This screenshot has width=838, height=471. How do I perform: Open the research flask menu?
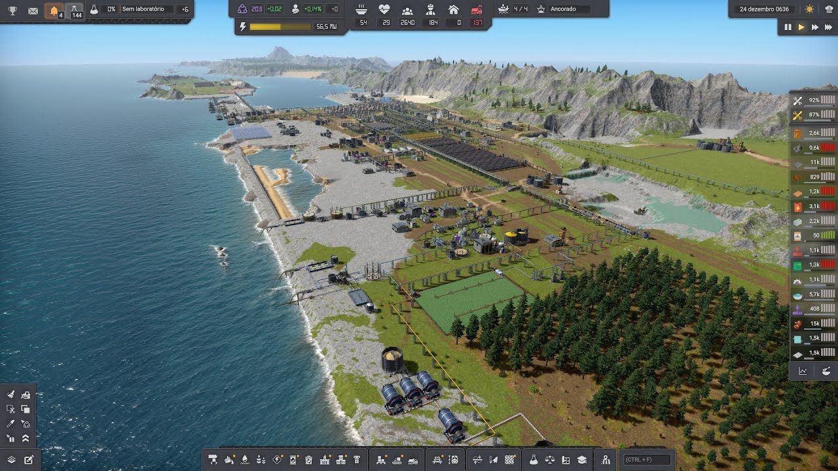534,460
